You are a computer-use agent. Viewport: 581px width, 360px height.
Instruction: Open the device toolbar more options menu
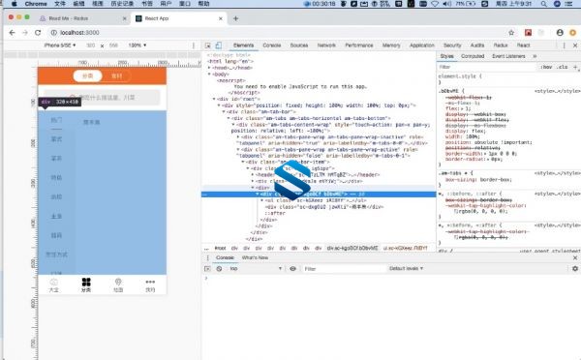click(x=193, y=45)
